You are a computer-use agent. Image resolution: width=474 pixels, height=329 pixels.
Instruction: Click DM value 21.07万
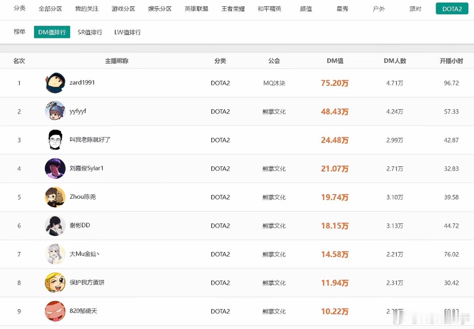335,169
